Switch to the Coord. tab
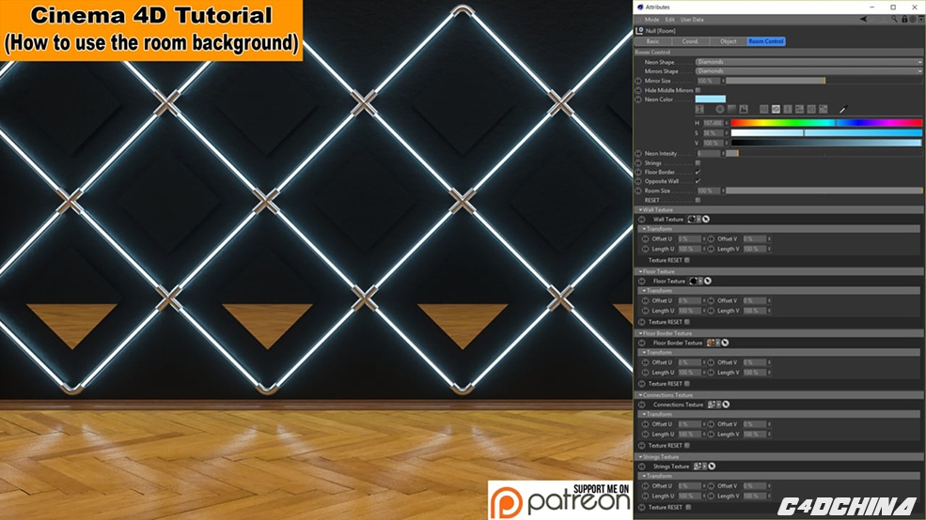 (x=690, y=41)
